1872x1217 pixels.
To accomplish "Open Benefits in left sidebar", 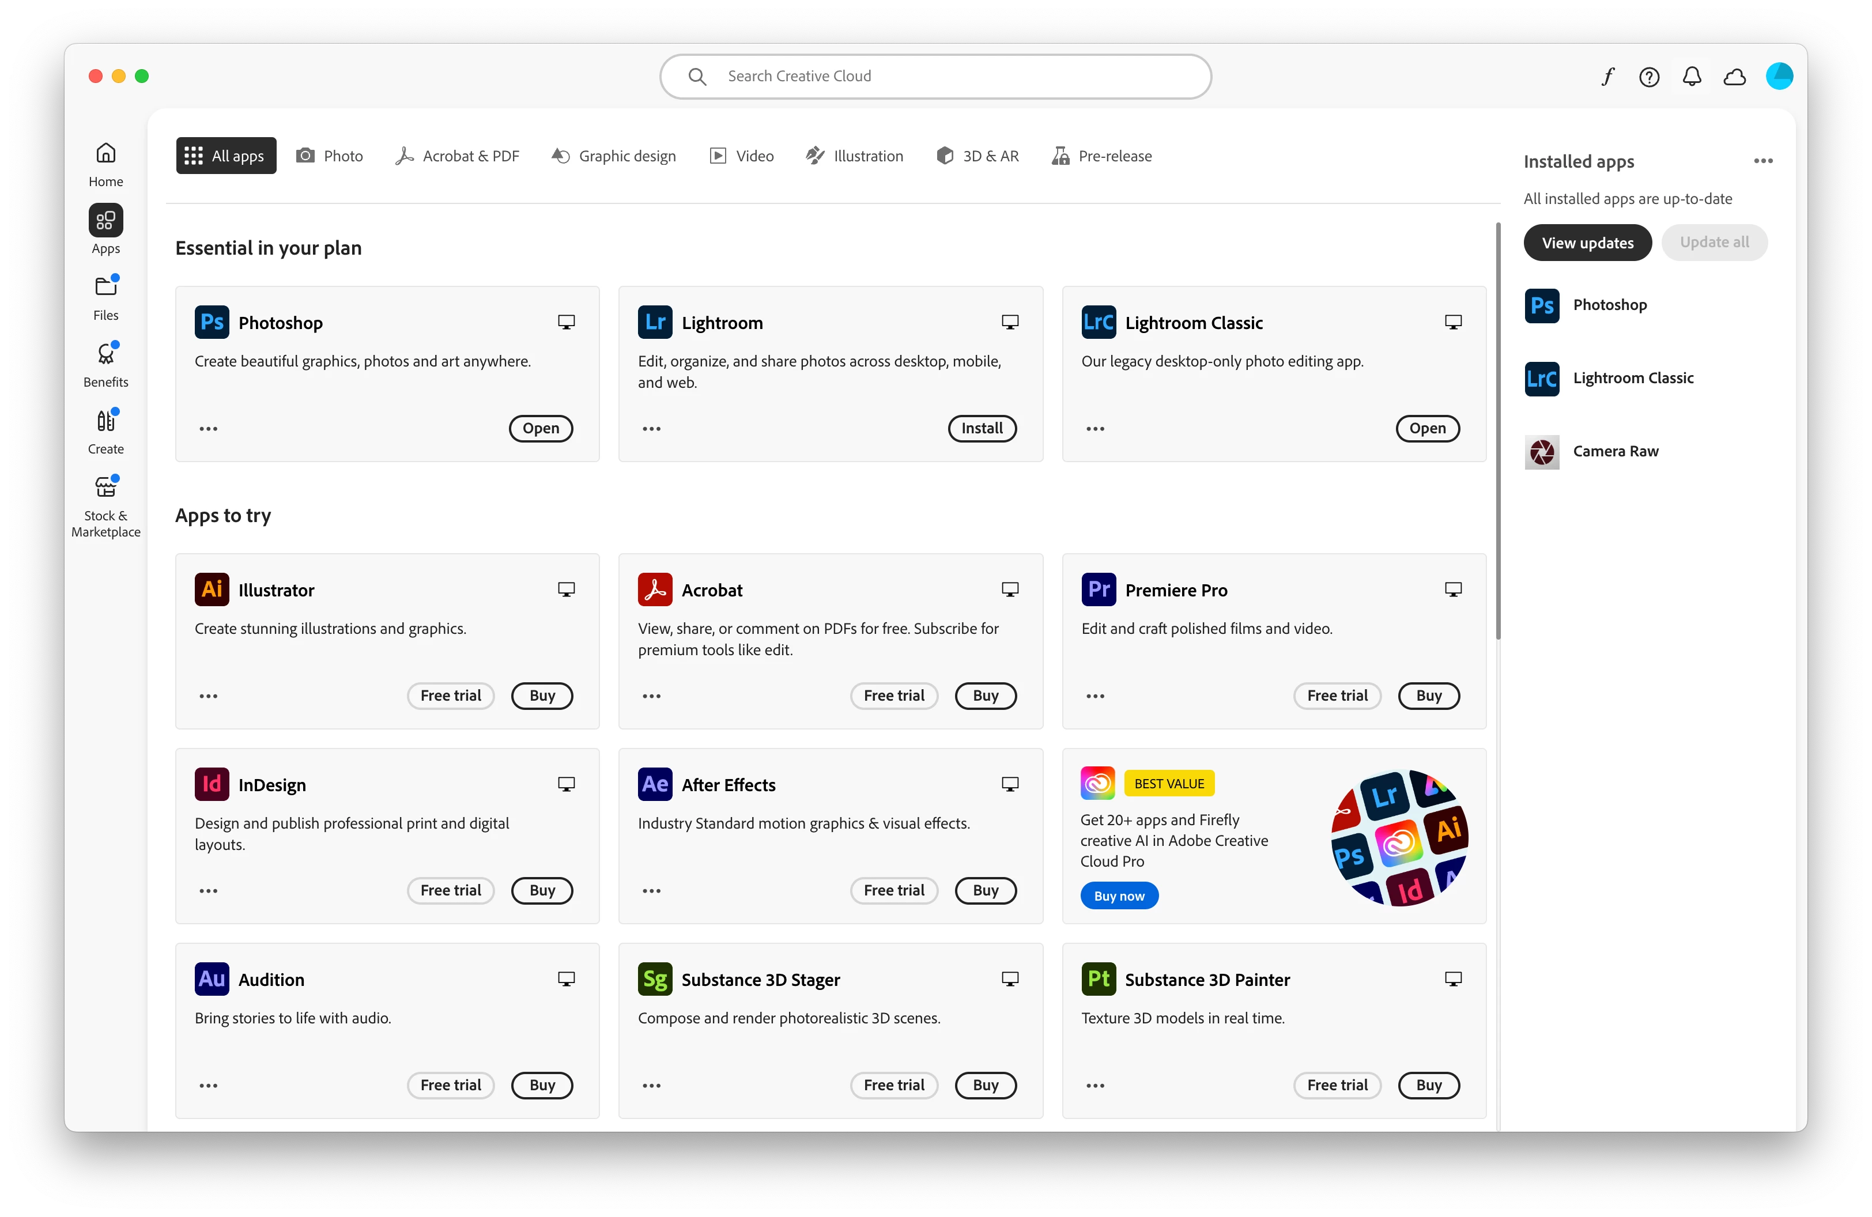I will (x=105, y=365).
